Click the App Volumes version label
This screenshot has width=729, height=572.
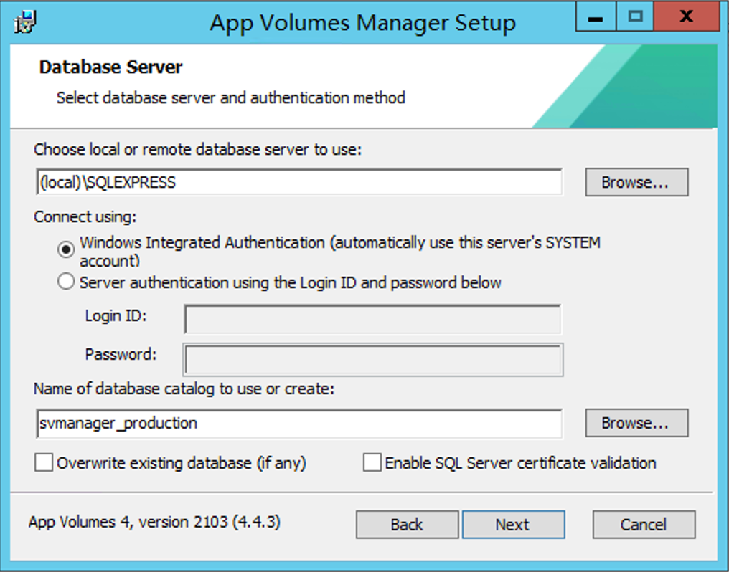154,522
